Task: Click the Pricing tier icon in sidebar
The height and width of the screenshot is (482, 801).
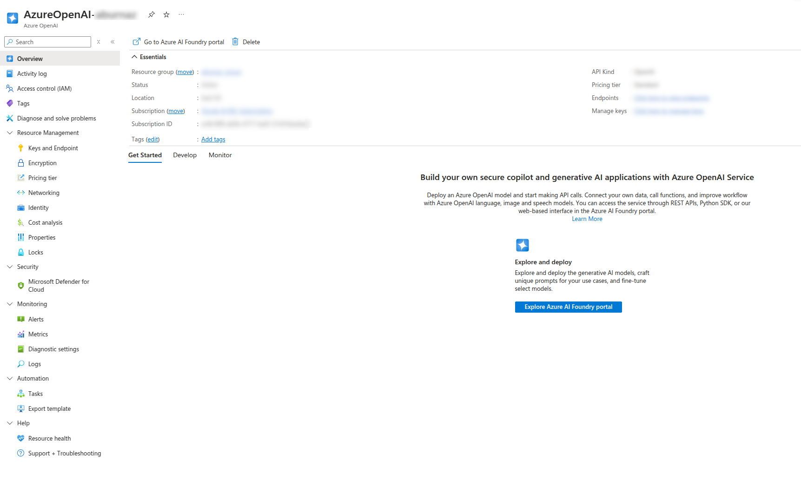Action: point(21,178)
